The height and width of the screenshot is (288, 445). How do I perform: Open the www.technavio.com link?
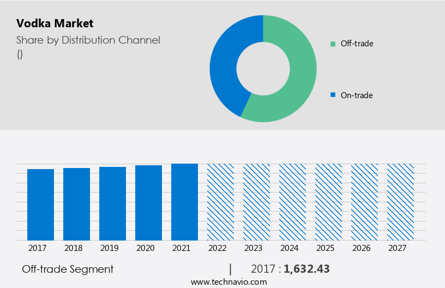[229, 282]
